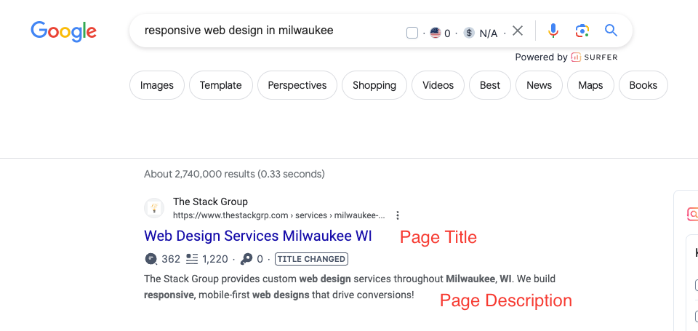Viewport: 698px width, 331px height.
Task: Click the Surfer logo under search bar
Action: pos(594,57)
